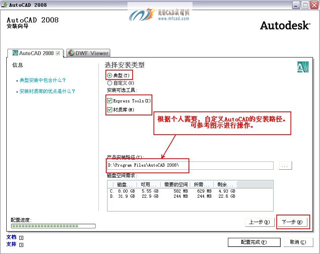The width and height of the screenshot is (320, 254).
Task: Open browse dialog with the ... button
Action: pos(285,165)
